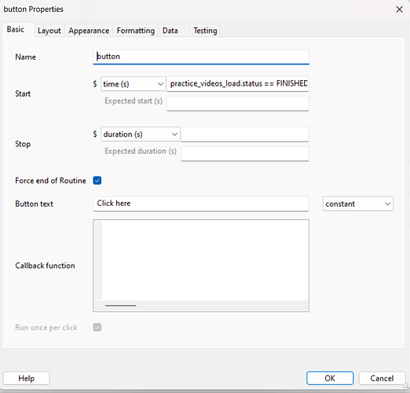Screen dimensions: 410x393
Task: Click the stop duration value field
Action: click(x=245, y=134)
